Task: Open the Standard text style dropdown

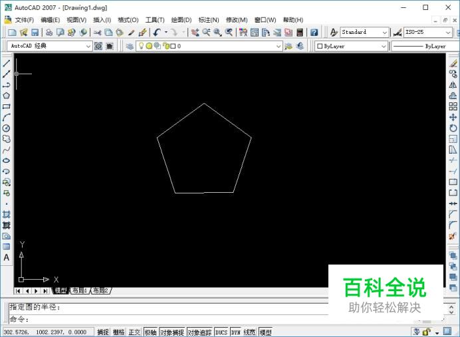Action: (x=385, y=33)
